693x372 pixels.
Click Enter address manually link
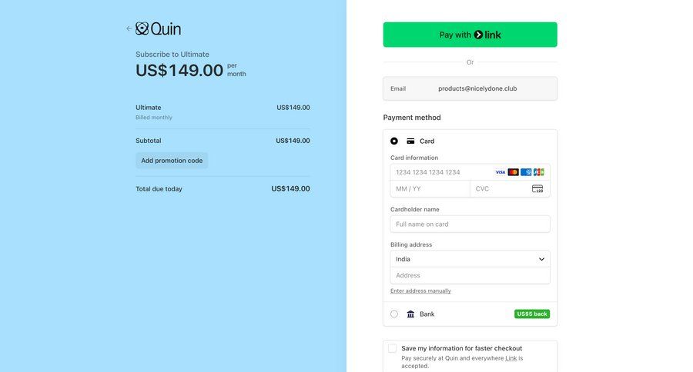[420, 291]
